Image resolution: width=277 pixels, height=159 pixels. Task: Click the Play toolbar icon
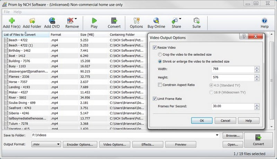coord(94,21)
